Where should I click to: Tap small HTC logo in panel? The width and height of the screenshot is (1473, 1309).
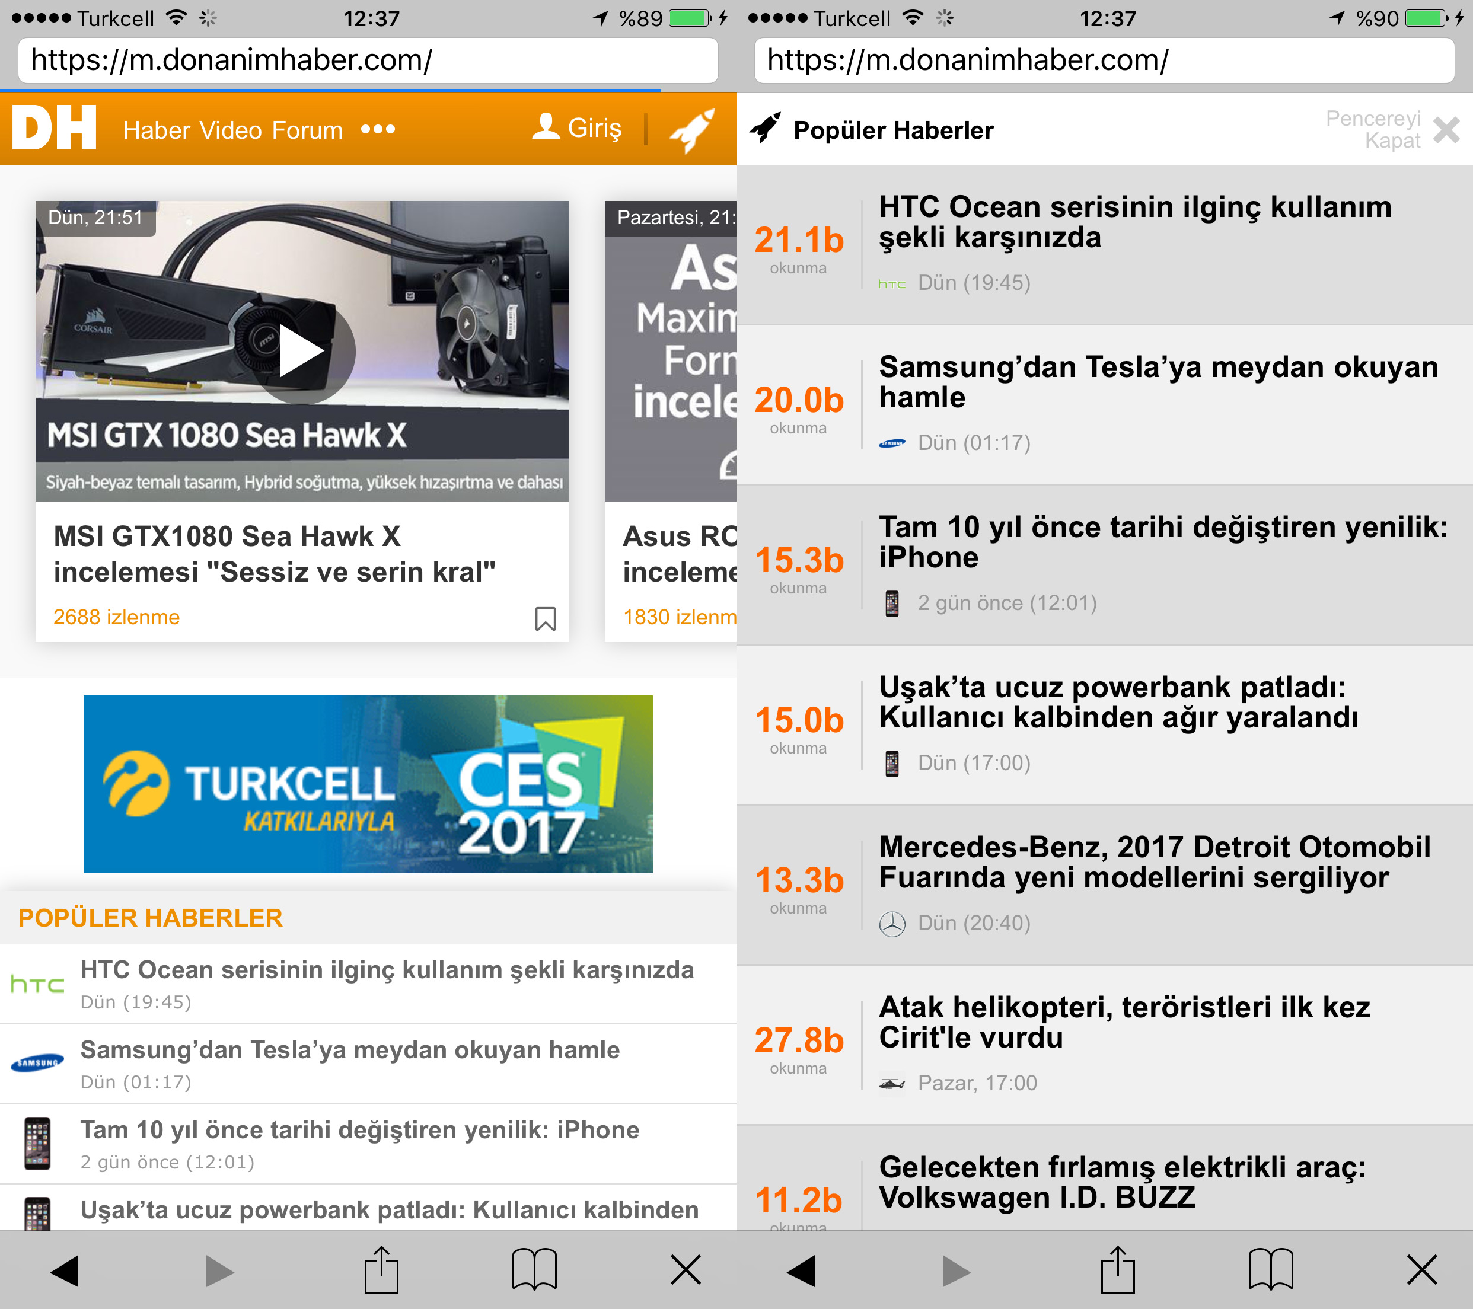(x=892, y=284)
